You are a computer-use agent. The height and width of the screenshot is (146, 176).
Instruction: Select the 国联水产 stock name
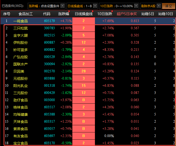(21, 64)
